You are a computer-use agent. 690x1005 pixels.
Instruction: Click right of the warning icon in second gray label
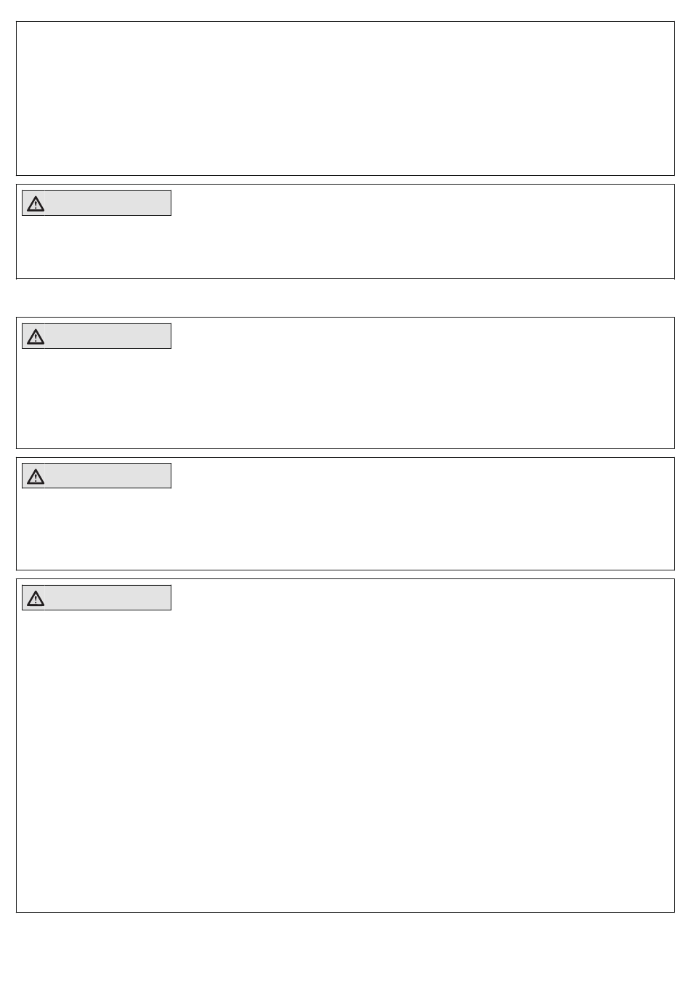coord(107,336)
